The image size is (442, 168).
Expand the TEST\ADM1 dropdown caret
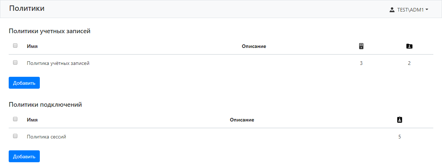click(x=427, y=10)
